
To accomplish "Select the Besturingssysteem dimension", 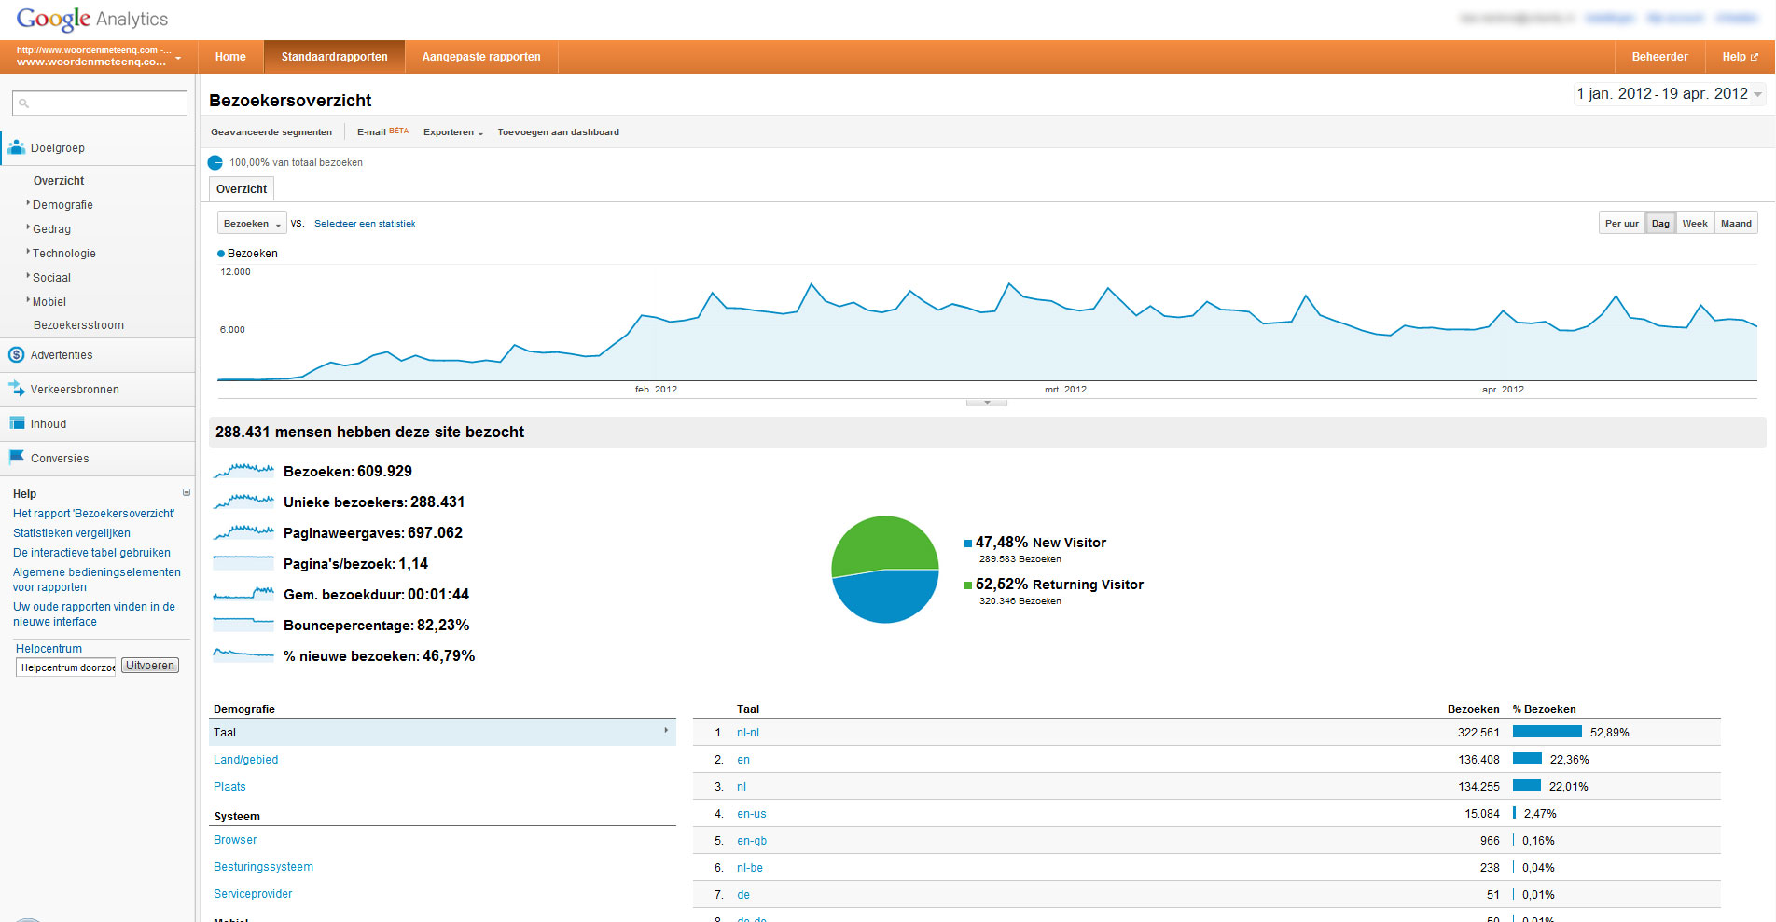I will [263, 867].
